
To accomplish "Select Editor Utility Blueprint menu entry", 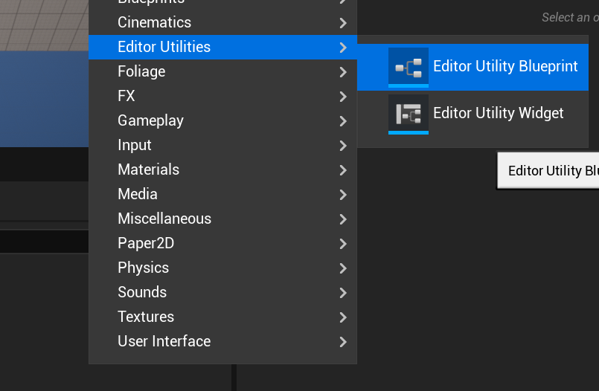I will (x=504, y=66).
